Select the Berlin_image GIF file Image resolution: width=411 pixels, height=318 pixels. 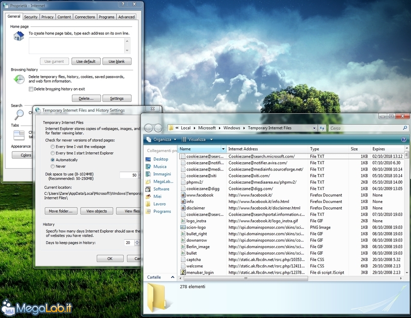coord(198,247)
